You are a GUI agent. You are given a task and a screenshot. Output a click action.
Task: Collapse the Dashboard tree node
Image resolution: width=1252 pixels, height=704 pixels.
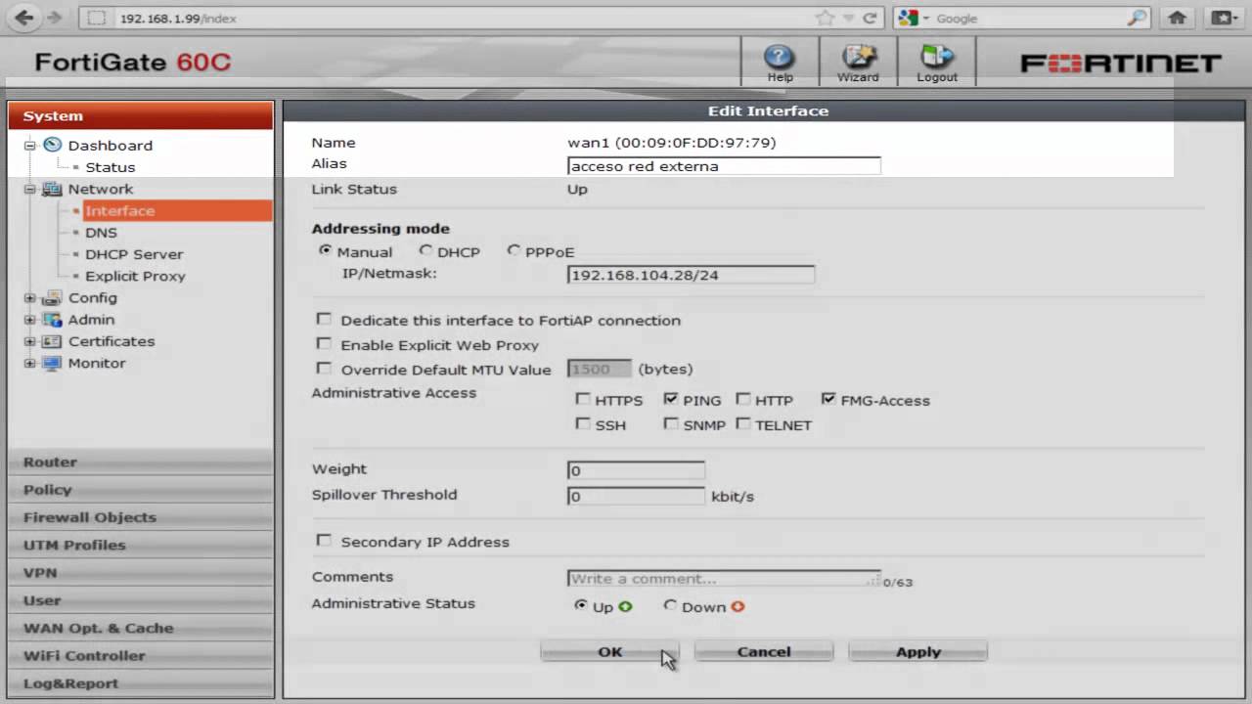point(29,145)
